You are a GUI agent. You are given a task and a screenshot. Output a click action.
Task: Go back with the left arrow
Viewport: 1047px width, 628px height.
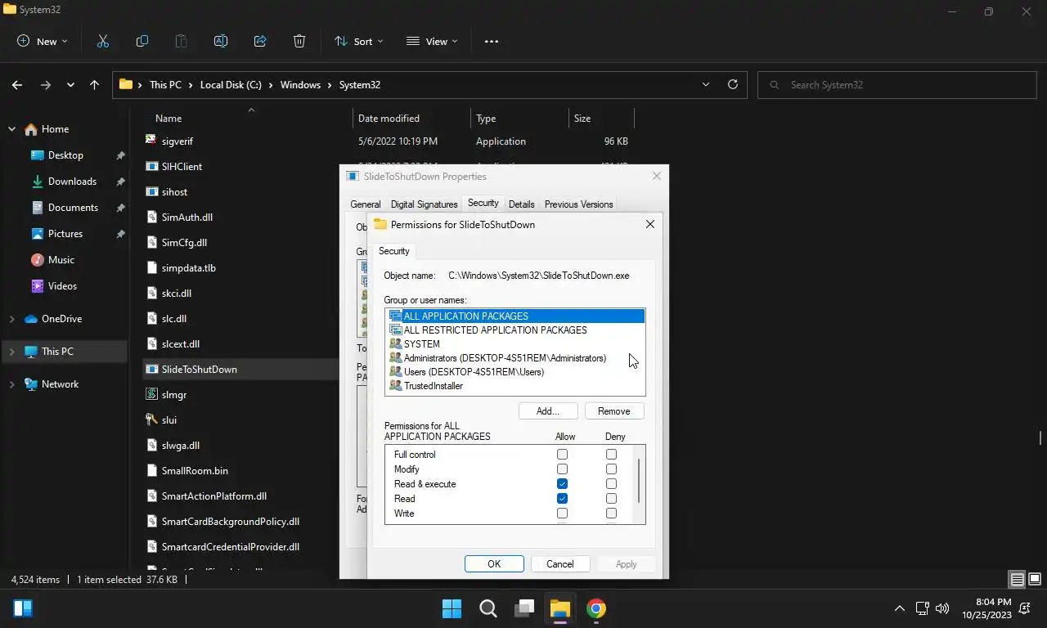pyautogui.click(x=17, y=84)
